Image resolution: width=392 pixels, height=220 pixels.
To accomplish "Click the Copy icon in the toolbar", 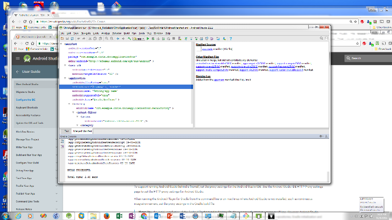I will click(95, 39).
